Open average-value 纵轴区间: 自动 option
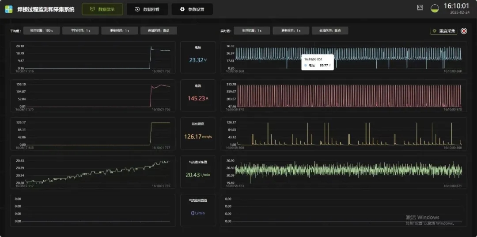 [159, 30]
